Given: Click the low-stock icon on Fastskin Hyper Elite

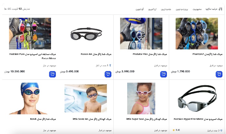Looking at the screenshot, I should pos(221,130).
